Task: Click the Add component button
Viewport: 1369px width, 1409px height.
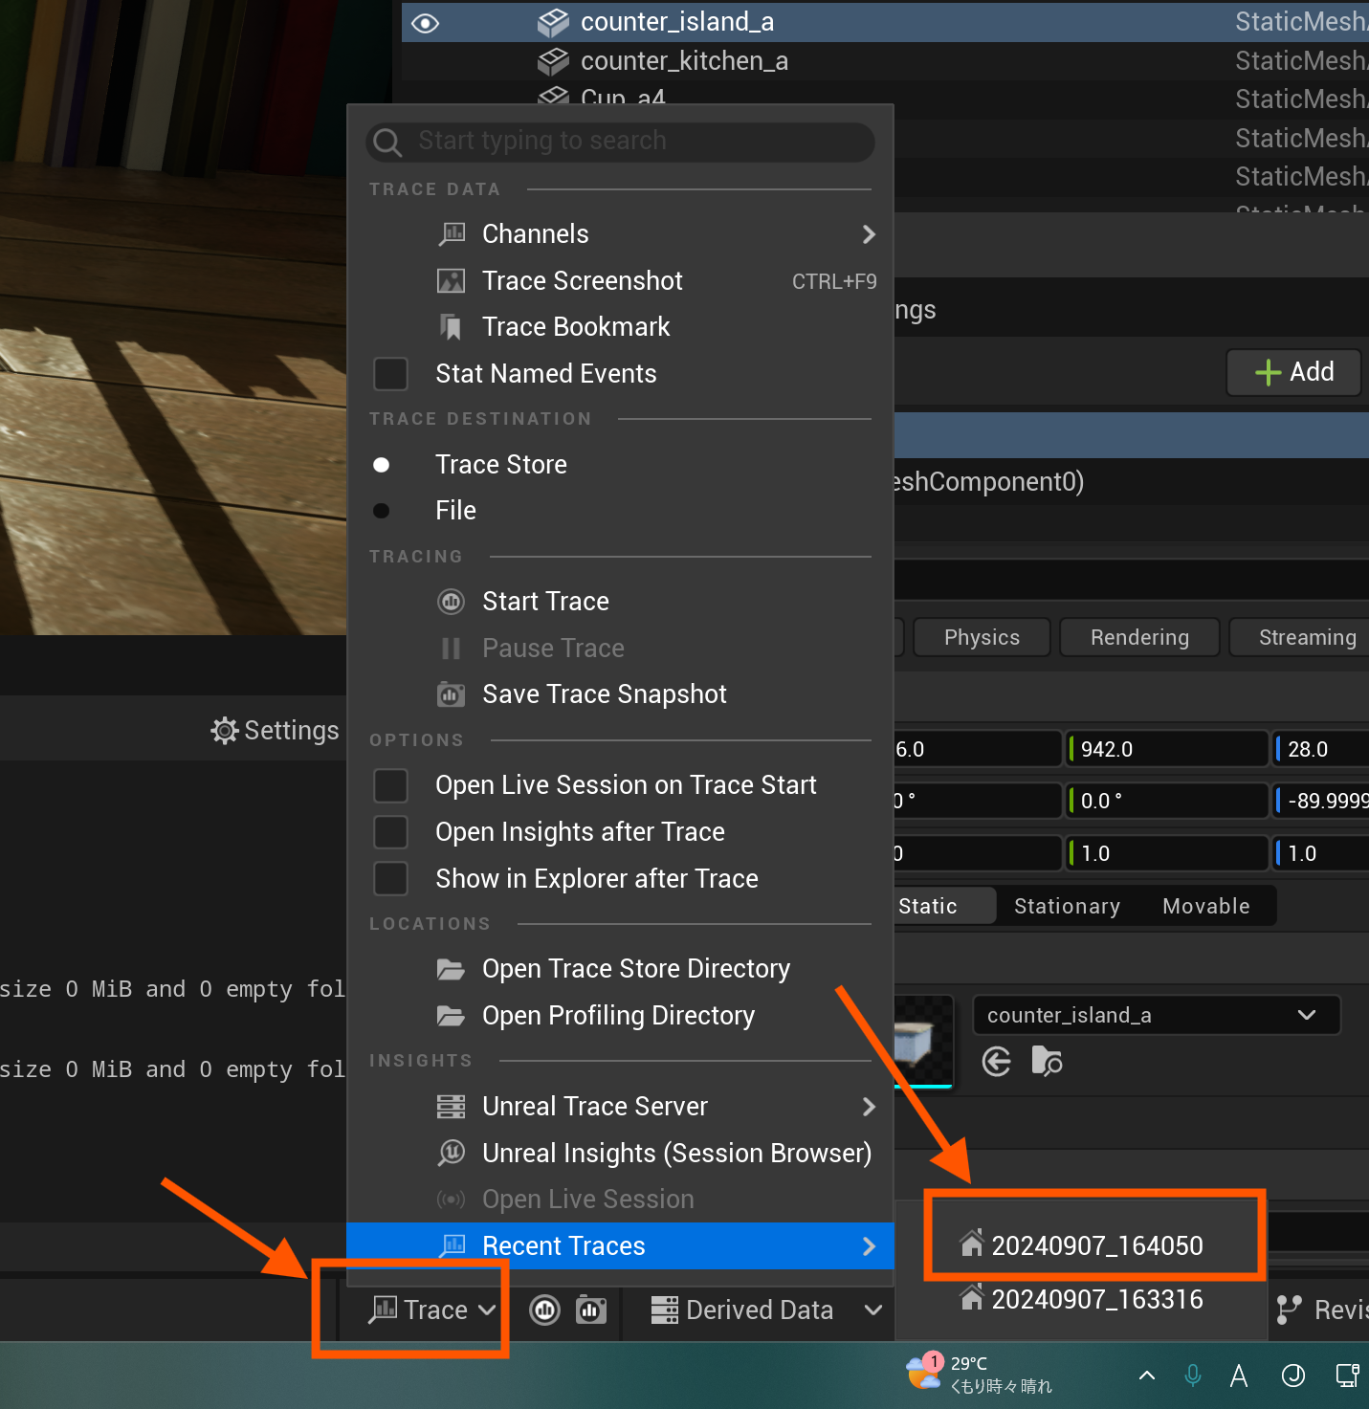Action: [1293, 372]
